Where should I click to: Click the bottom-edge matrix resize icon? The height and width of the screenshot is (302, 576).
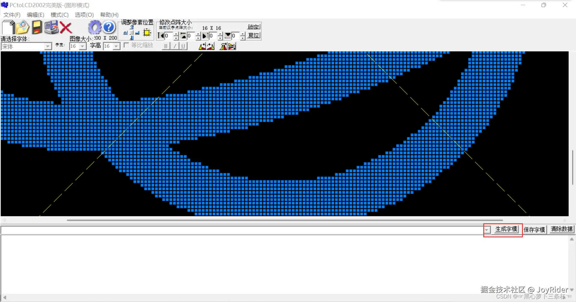coord(228,36)
